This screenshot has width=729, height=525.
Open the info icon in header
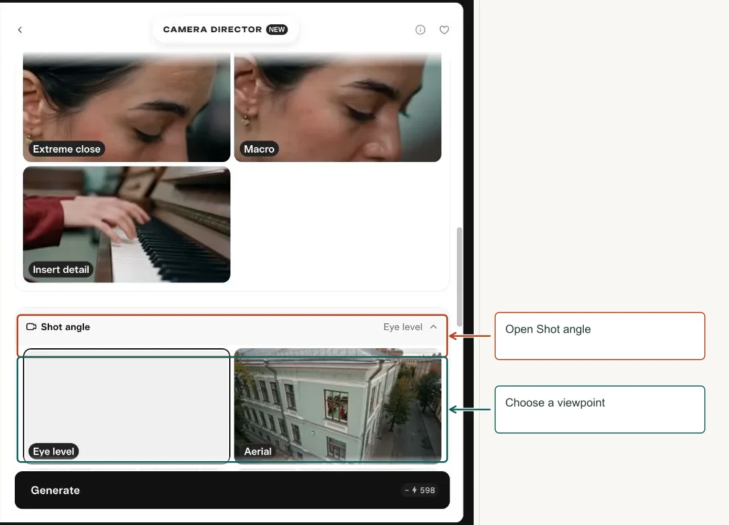point(421,30)
